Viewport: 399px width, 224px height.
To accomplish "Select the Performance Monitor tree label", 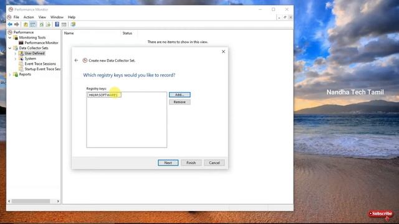I will [42, 43].
